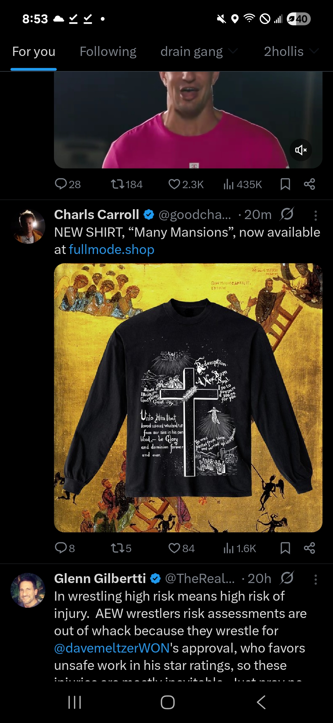Image resolution: width=333 pixels, height=723 pixels.
Task: Open more options for Glenn Gilbertti post
Action: (x=315, y=579)
